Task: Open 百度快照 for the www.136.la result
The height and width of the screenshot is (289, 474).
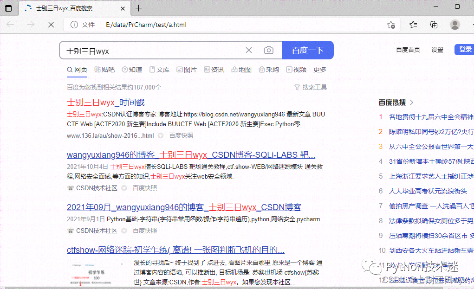Action: pyautogui.click(x=181, y=135)
